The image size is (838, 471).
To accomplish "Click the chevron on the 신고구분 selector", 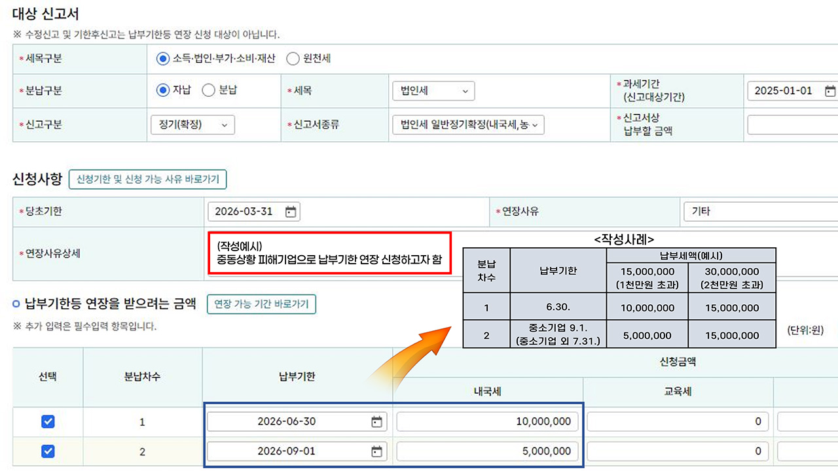I will 224,124.
